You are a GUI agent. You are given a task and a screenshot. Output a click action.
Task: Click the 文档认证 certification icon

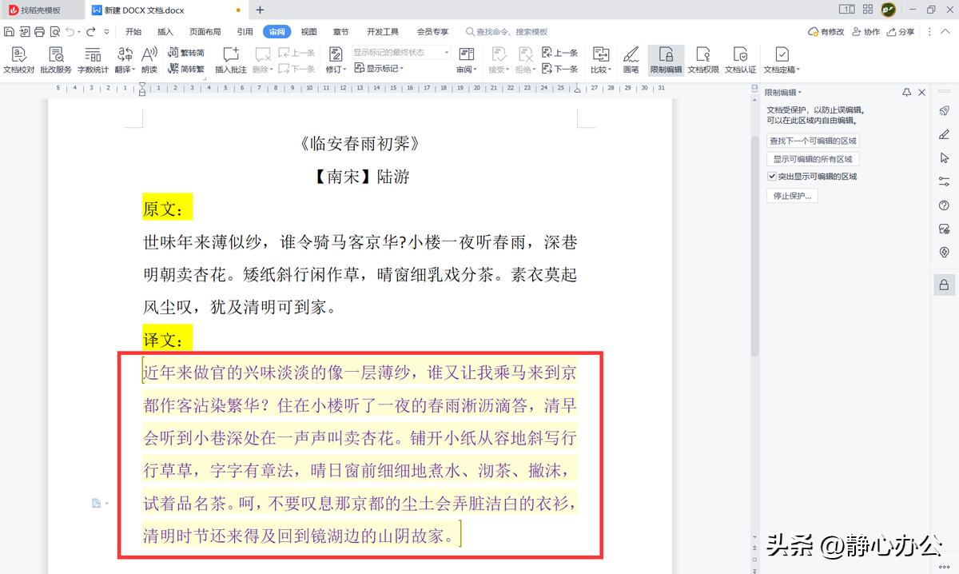(x=740, y=58)
